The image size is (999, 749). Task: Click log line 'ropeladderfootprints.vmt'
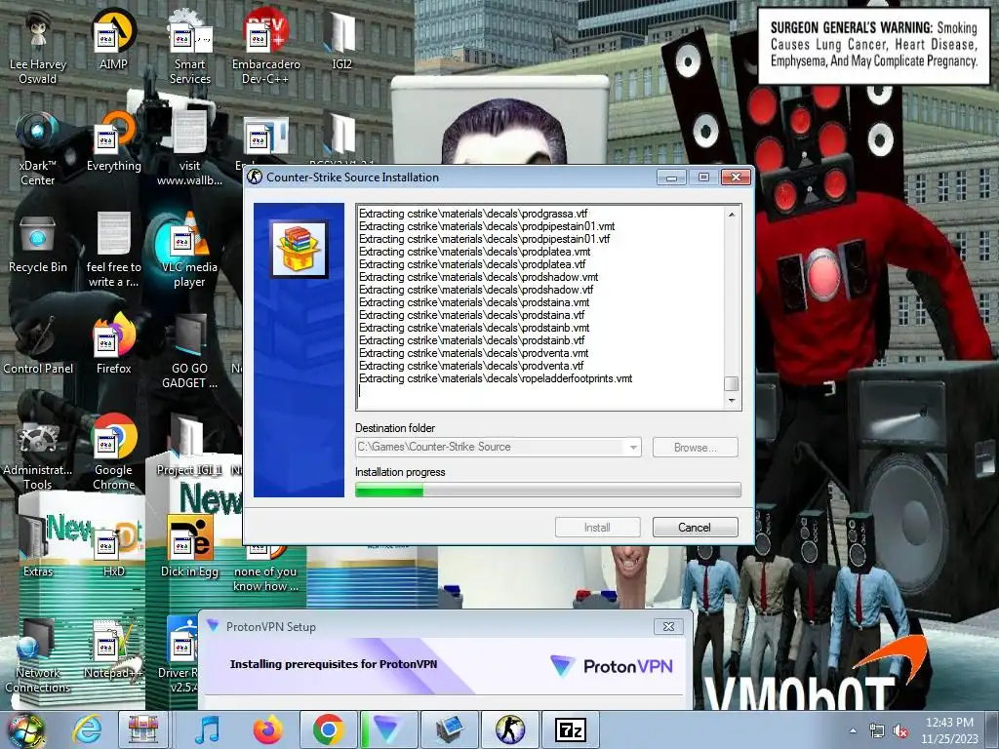coord(496,378)
